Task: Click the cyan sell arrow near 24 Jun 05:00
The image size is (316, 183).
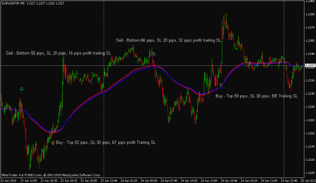Action: (154, 54)
